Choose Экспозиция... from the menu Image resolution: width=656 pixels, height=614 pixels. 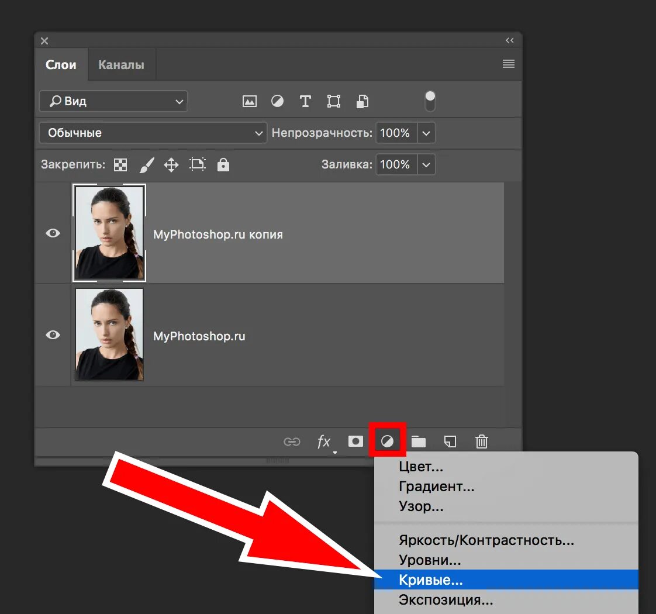(x=506, y=600)
